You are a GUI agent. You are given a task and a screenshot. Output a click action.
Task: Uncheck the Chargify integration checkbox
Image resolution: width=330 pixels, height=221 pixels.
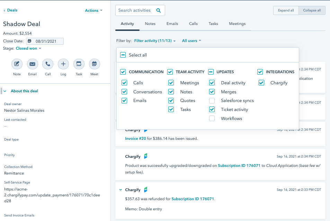click(261, 83)
